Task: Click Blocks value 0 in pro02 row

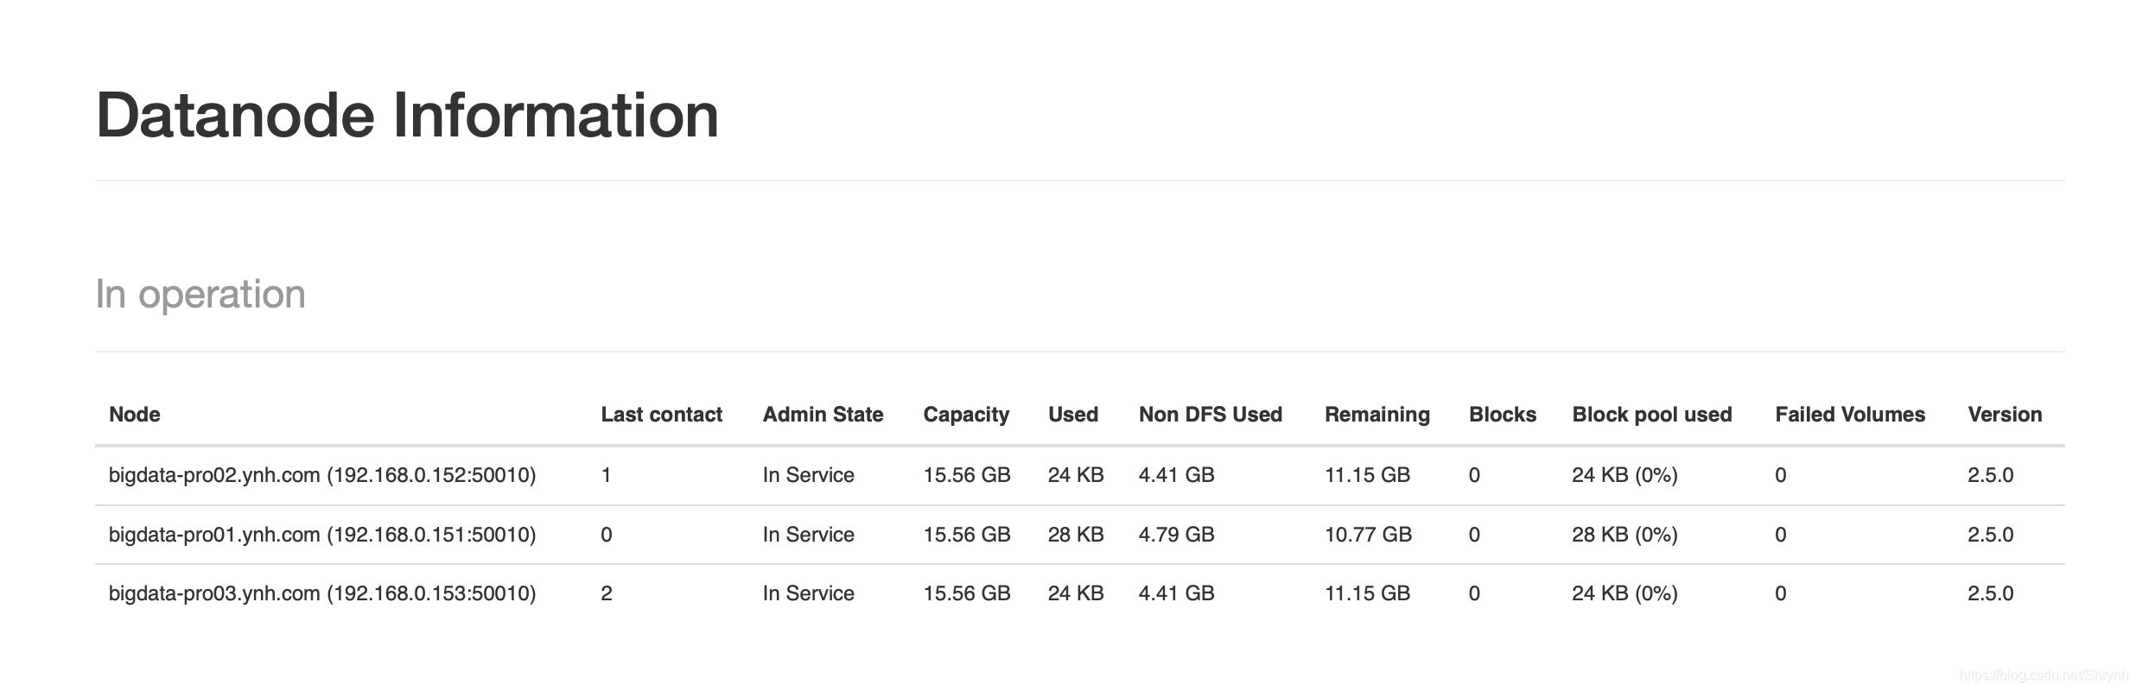Action: click(1475, 475)
